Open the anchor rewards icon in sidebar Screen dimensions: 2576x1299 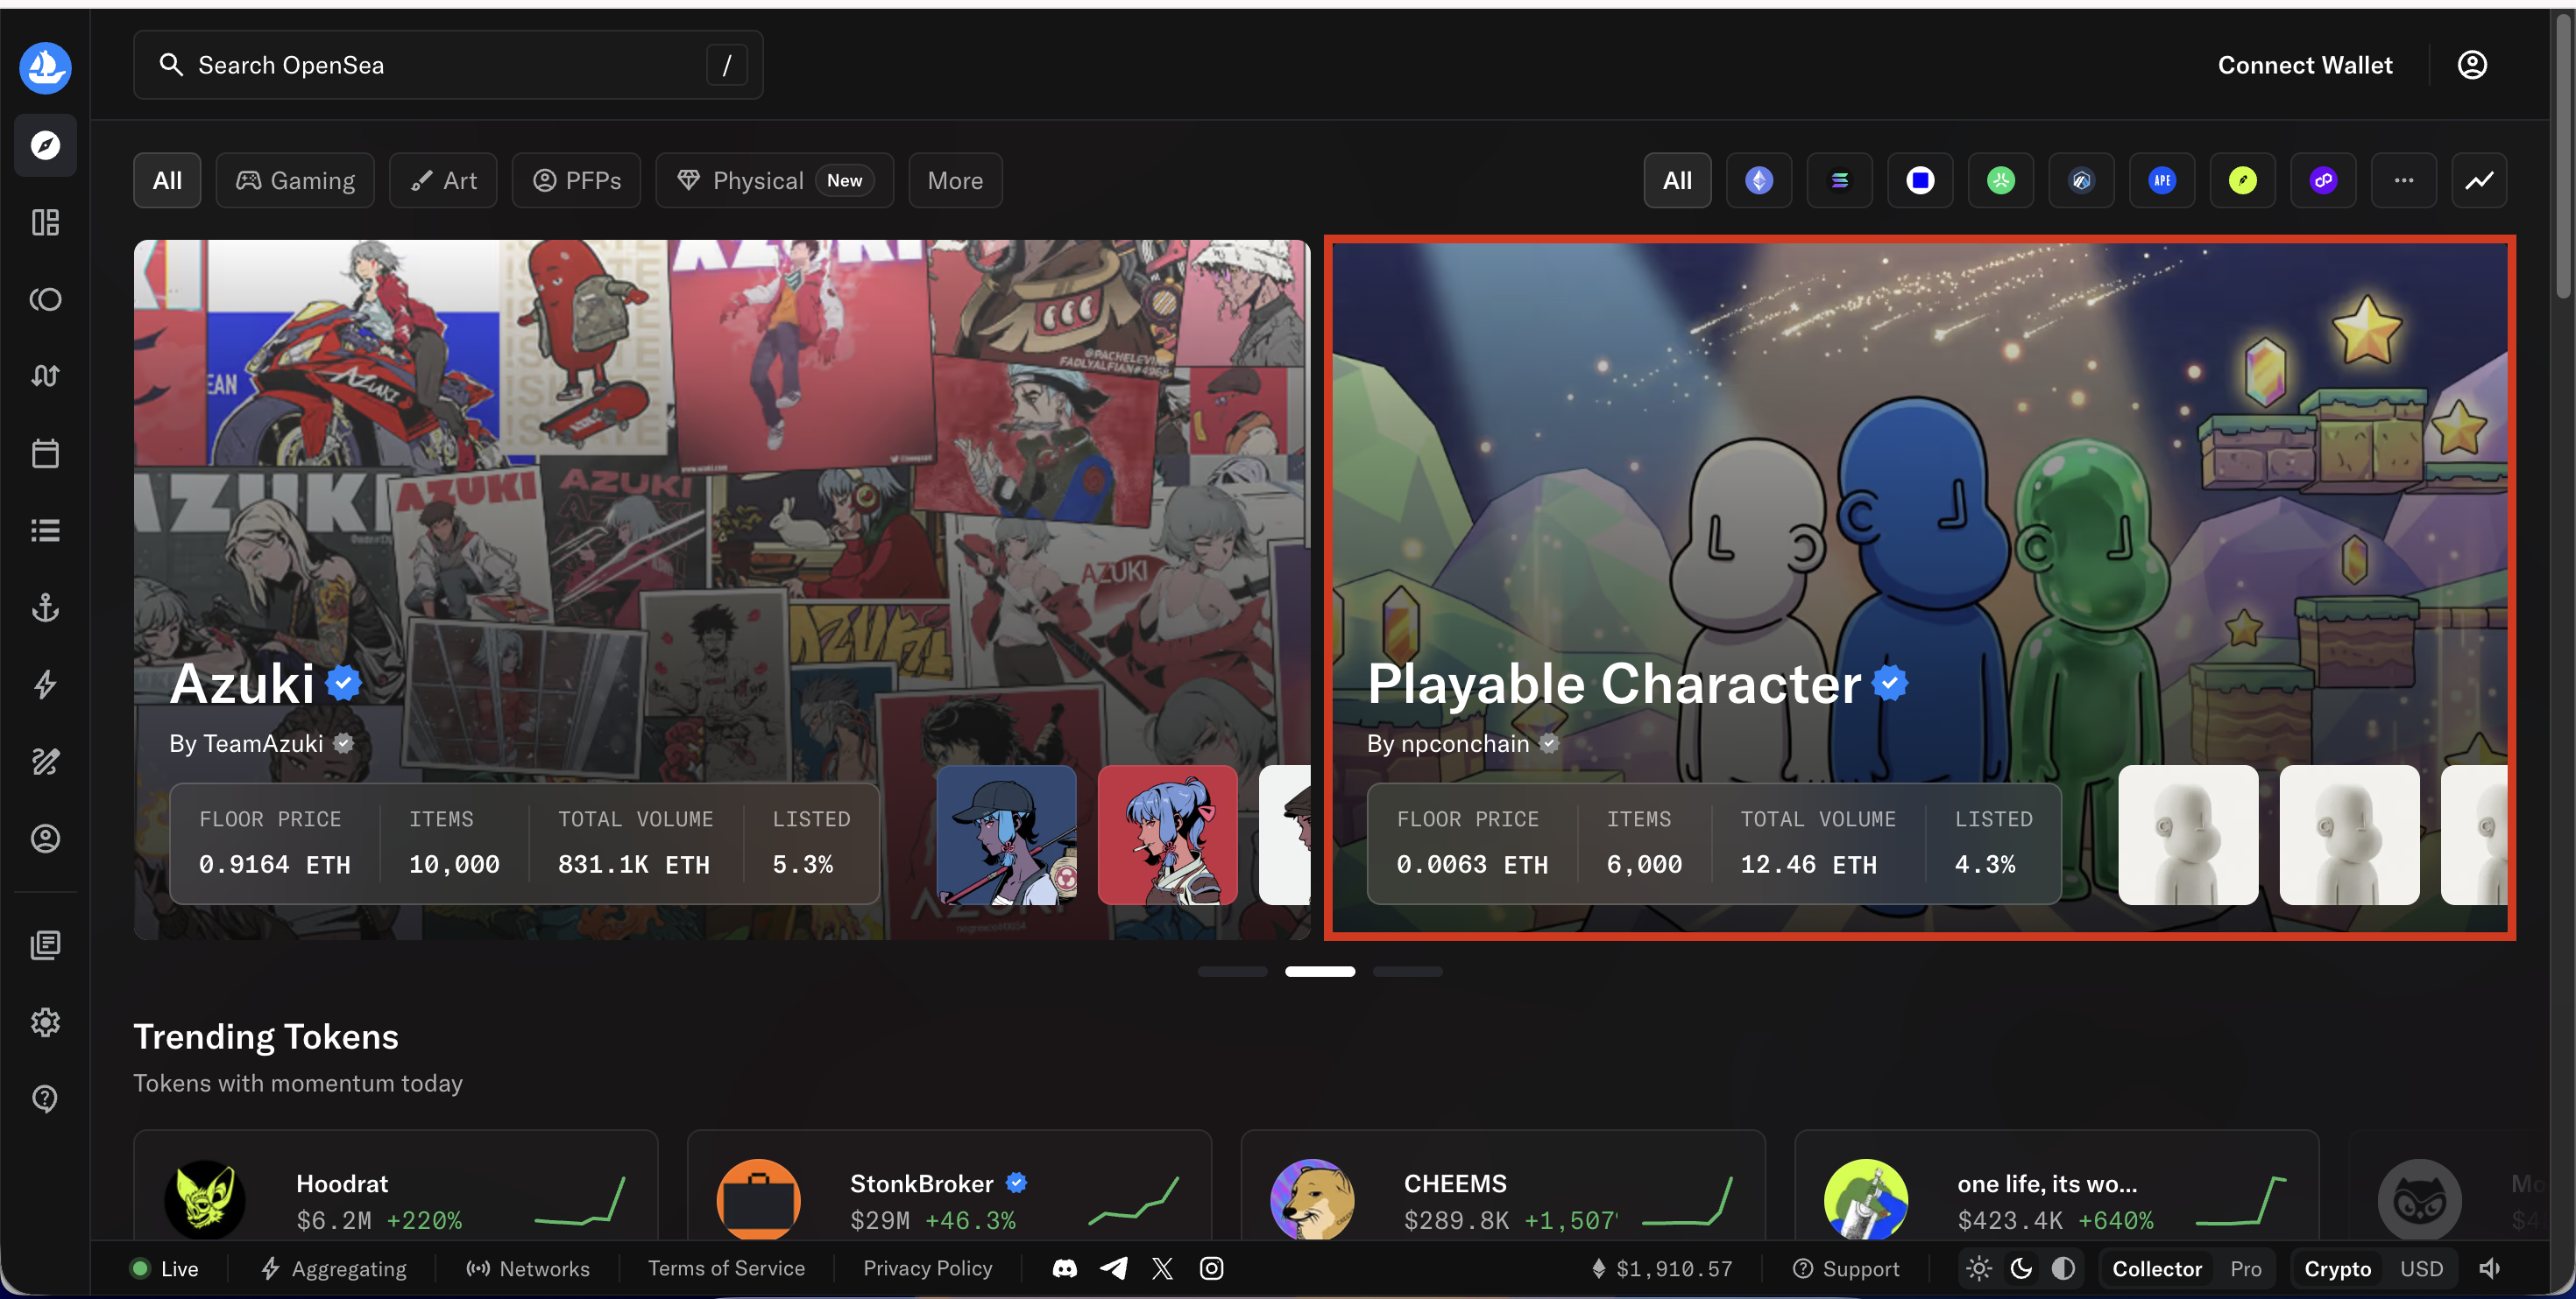point(45,607)
